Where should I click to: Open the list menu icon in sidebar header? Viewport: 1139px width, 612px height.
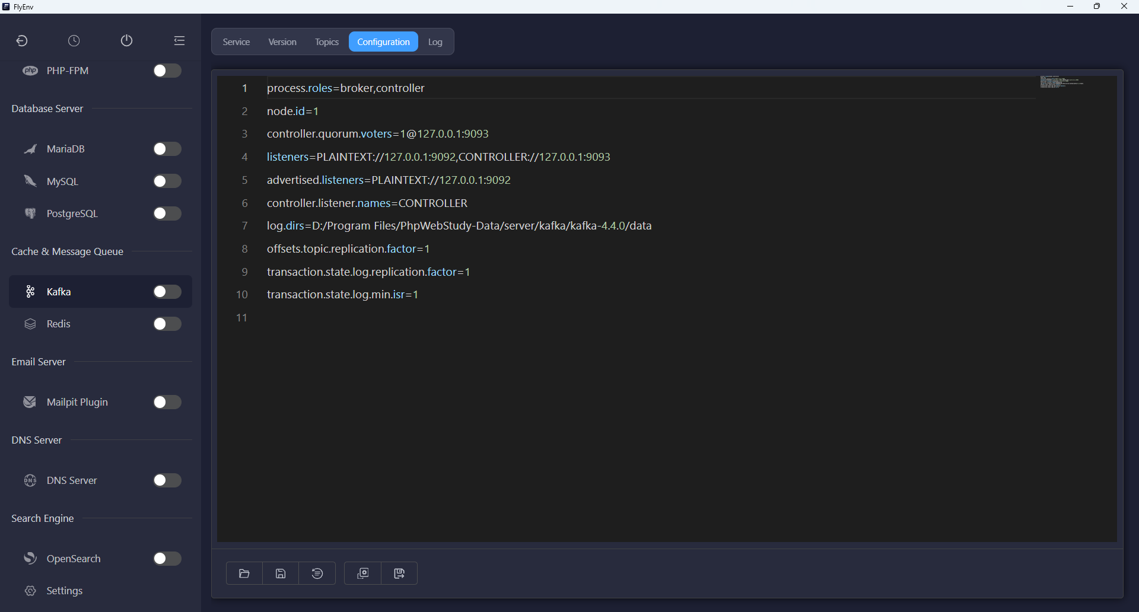point(179,40)
